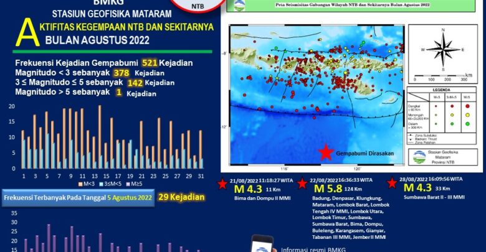This screenshot has height=252, width=486.
Task: Click the 21/08/2022 11:18:27 WITA timestamp
Action: pos(261,180)
